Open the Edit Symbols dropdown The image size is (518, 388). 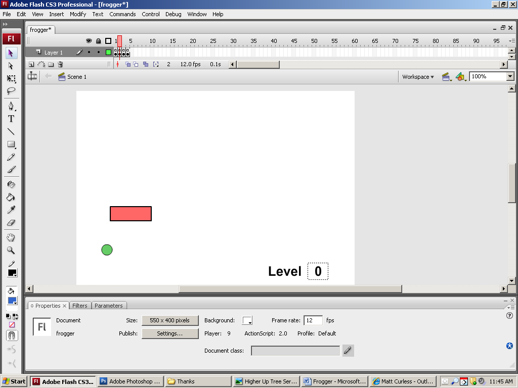pos(460,77)
